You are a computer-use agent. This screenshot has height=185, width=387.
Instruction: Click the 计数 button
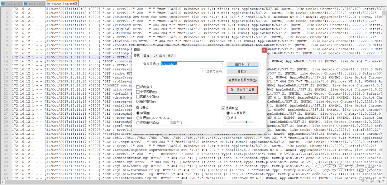click(x=242, y=71)
